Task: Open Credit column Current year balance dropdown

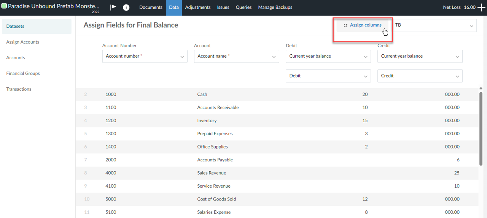Action: click(420, 56)
